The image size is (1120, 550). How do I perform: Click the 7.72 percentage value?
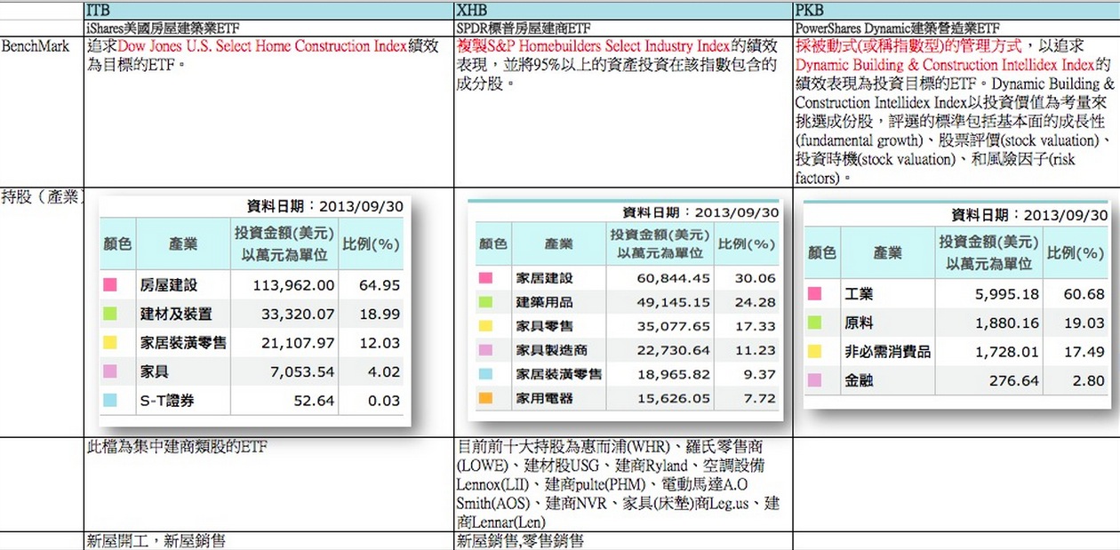click(x=760, y=398)
